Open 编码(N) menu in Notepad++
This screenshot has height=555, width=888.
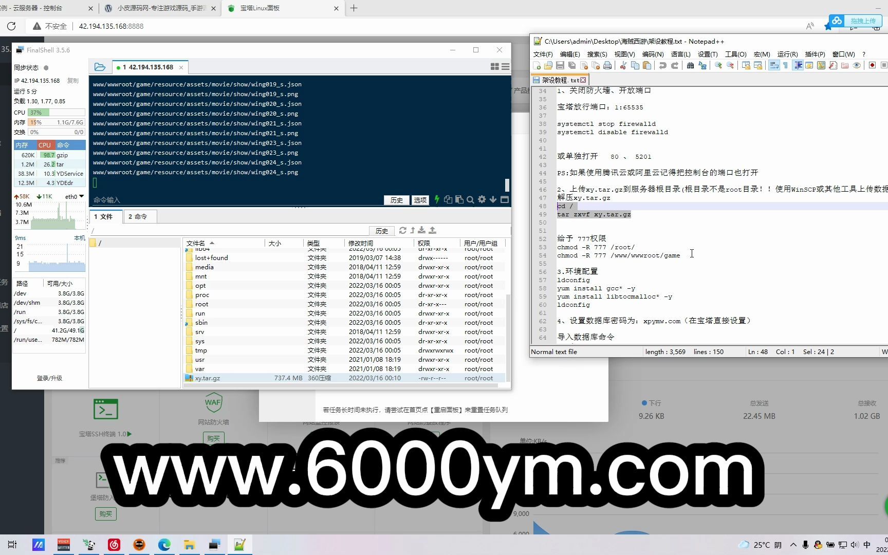point(653,54)
